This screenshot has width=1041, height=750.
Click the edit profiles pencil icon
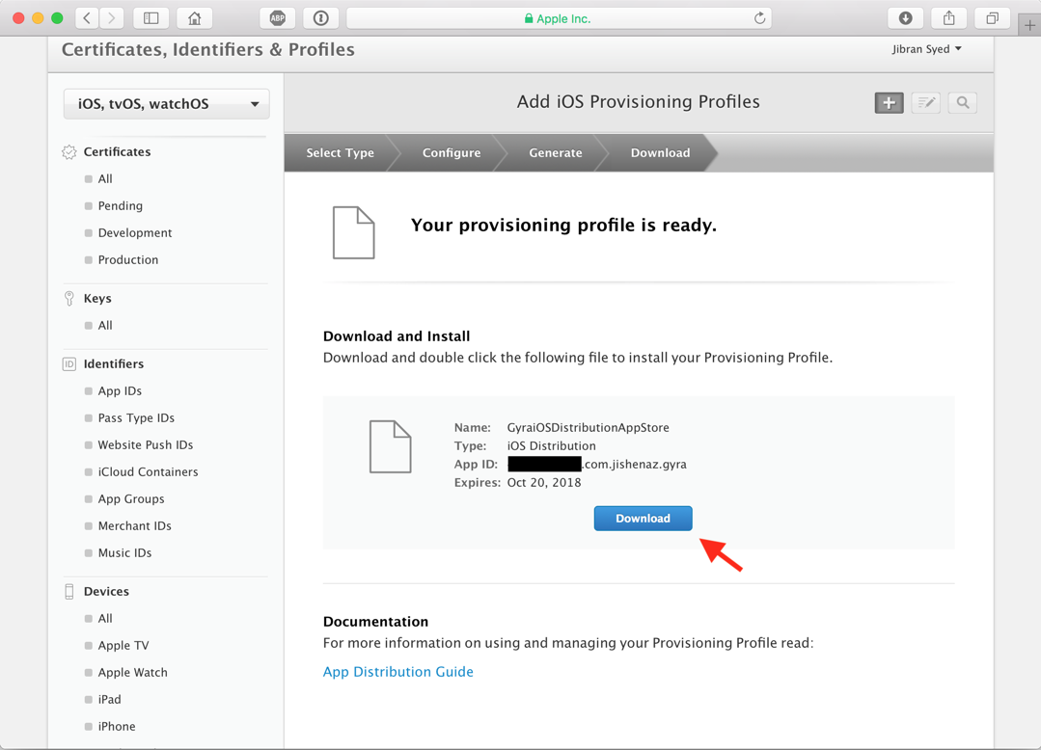tap(926, 103)
